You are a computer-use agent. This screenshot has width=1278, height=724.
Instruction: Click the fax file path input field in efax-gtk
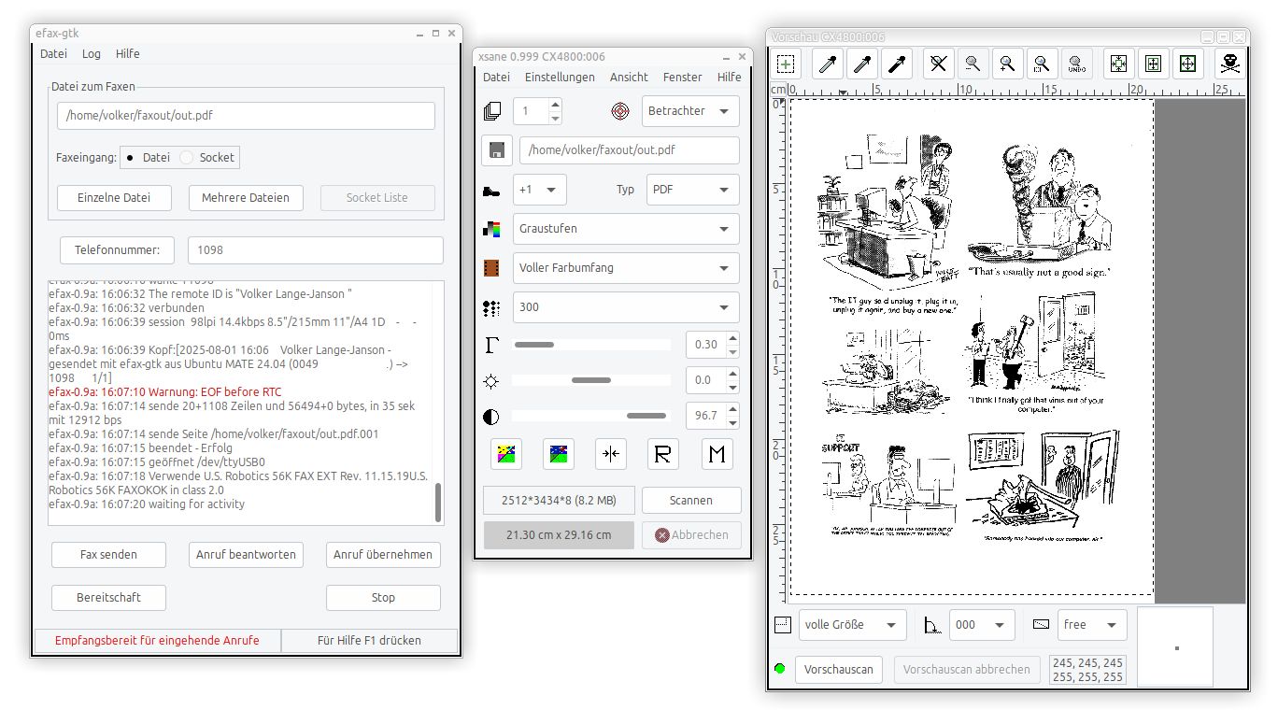pos(246,117)
